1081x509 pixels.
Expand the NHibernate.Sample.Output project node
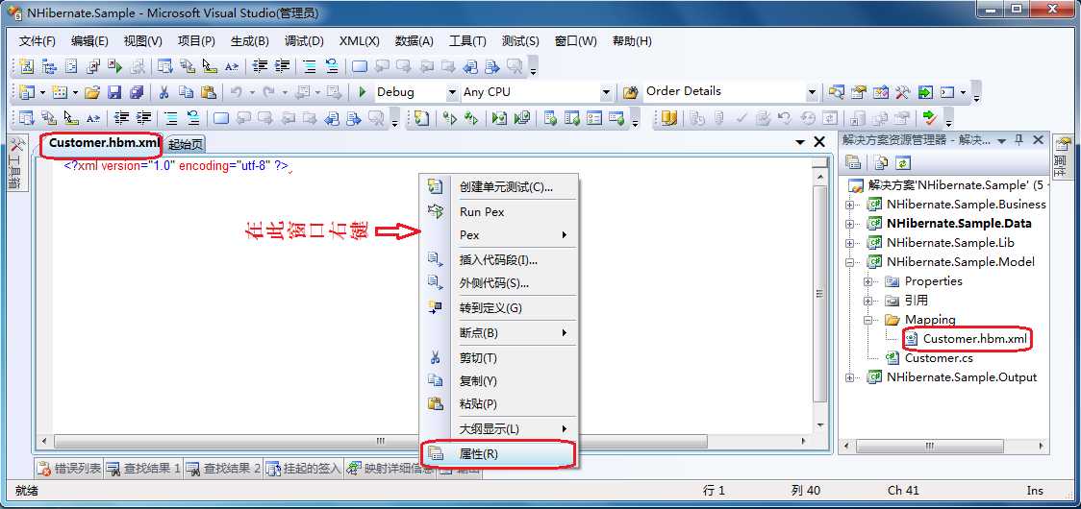point(849,377)
